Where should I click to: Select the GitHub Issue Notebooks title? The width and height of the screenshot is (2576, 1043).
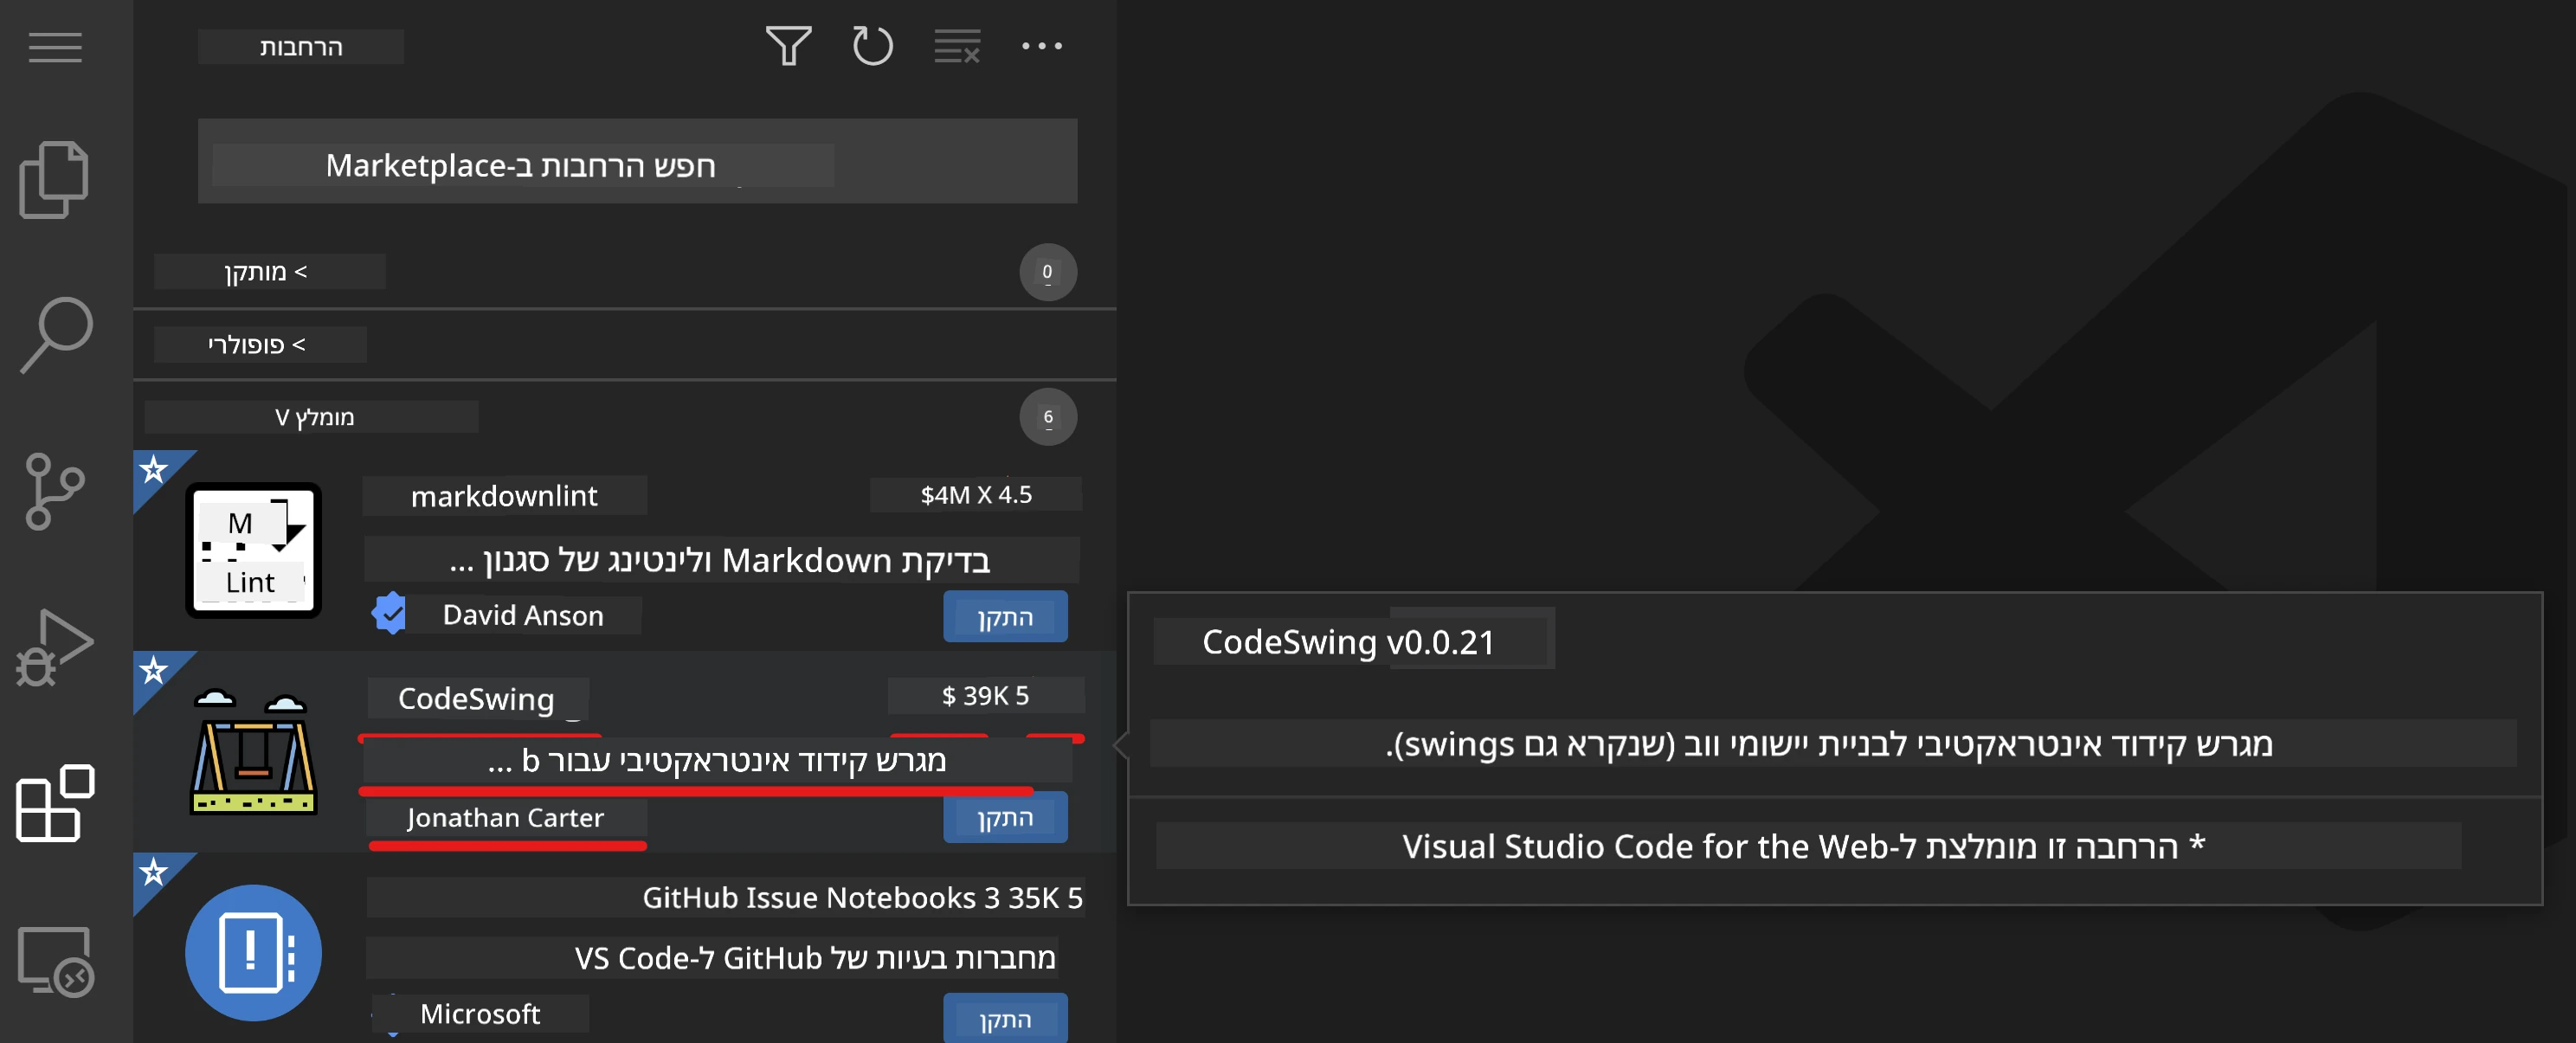pos(810,898)
